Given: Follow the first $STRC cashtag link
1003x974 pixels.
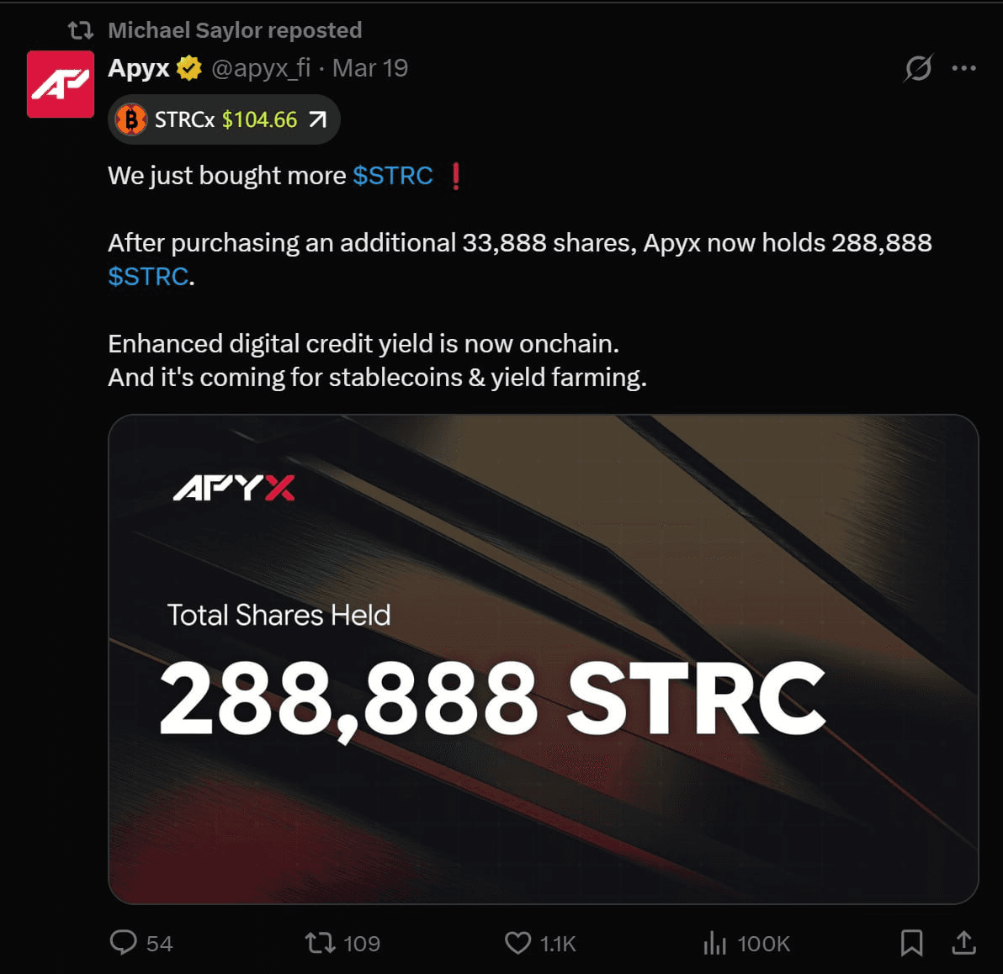Looking at the screenshot, I should tap(393, 175).
